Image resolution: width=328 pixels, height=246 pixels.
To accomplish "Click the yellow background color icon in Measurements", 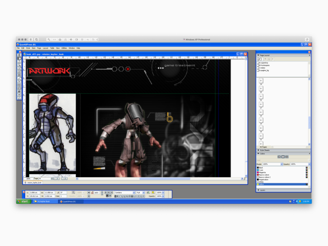I will [153, 193].
